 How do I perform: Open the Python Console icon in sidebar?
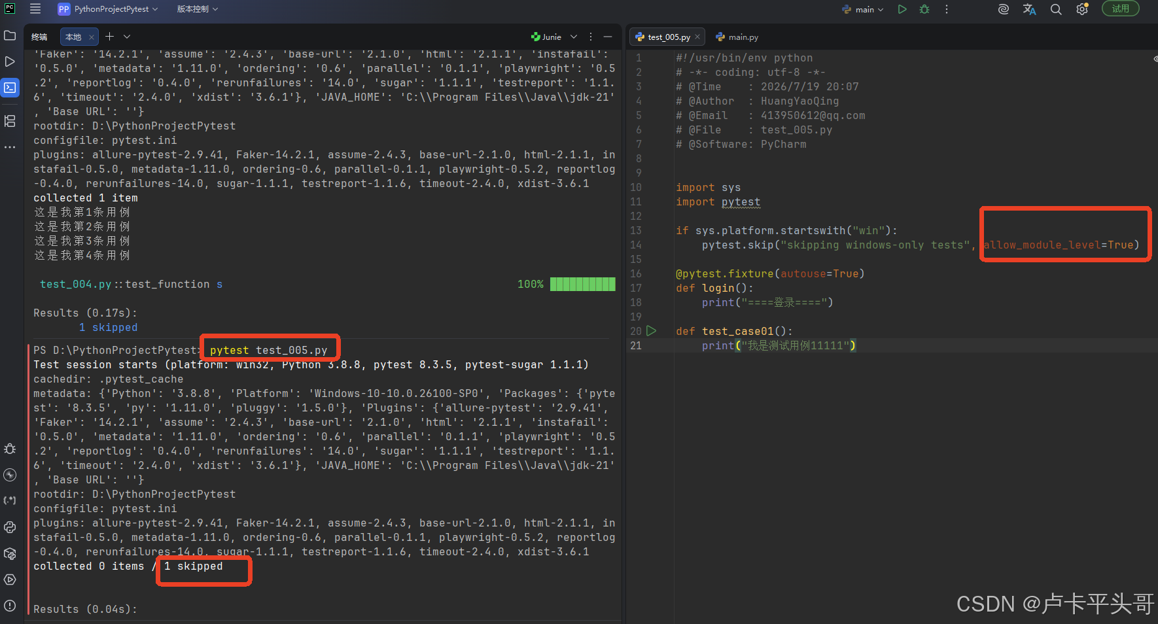[10, 527]
